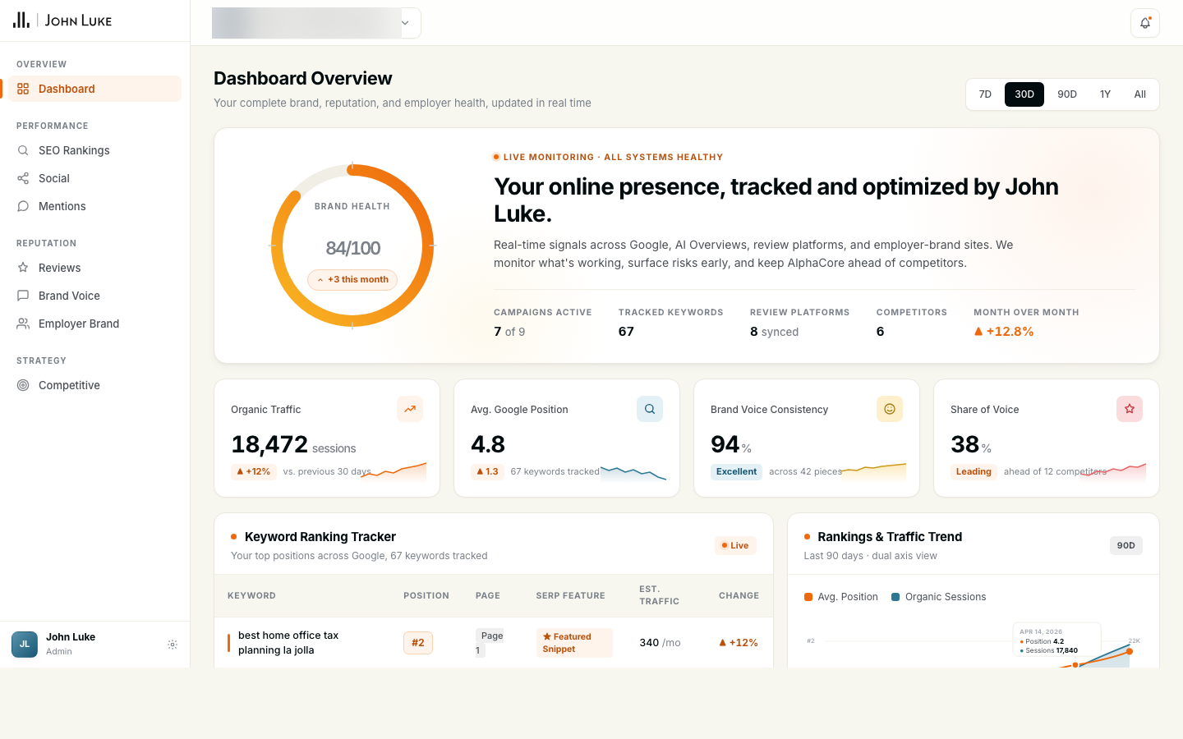Image resolution: width=1183 pixels, height=739 pixels.
Task: Open Mentions section
Action: pyautogui.click(x=94, y=206)
